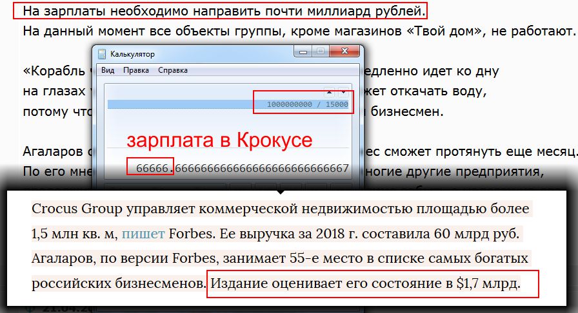Click text 'На зарплаты необходимо направить почти миллиард рублей.'
578x313 pixels.
224,11
